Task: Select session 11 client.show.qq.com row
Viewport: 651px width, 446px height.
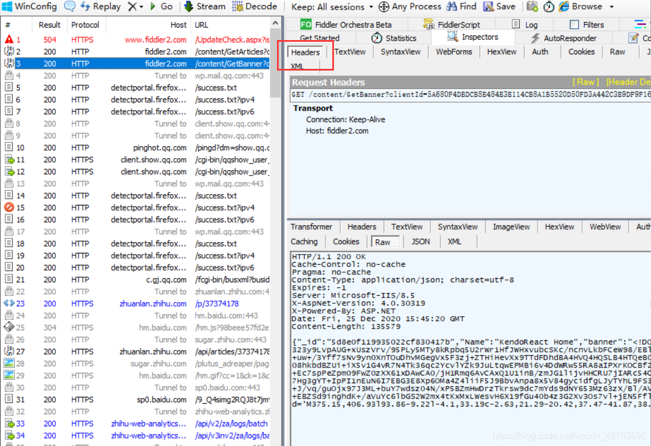Action: 136,160
